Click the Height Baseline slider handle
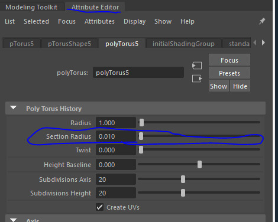This screenshot has height=222, width=278. tap(199, 164)
